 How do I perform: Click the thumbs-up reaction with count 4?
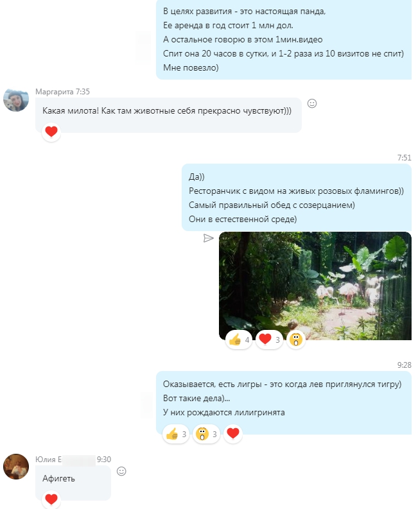pos(239,340)
